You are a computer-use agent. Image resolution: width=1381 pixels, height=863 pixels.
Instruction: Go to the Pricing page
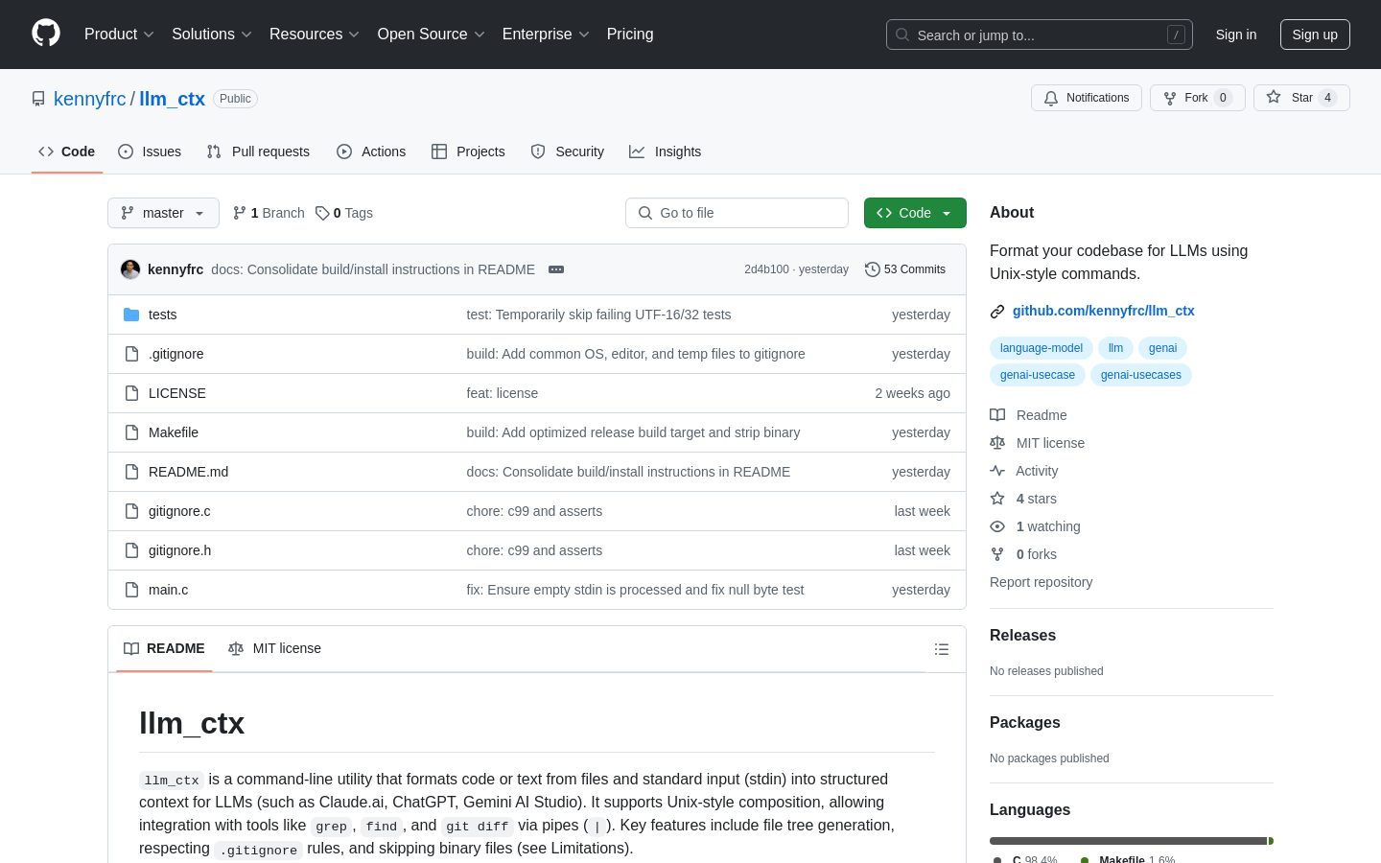pyautogui.click(x=630, y=35)
